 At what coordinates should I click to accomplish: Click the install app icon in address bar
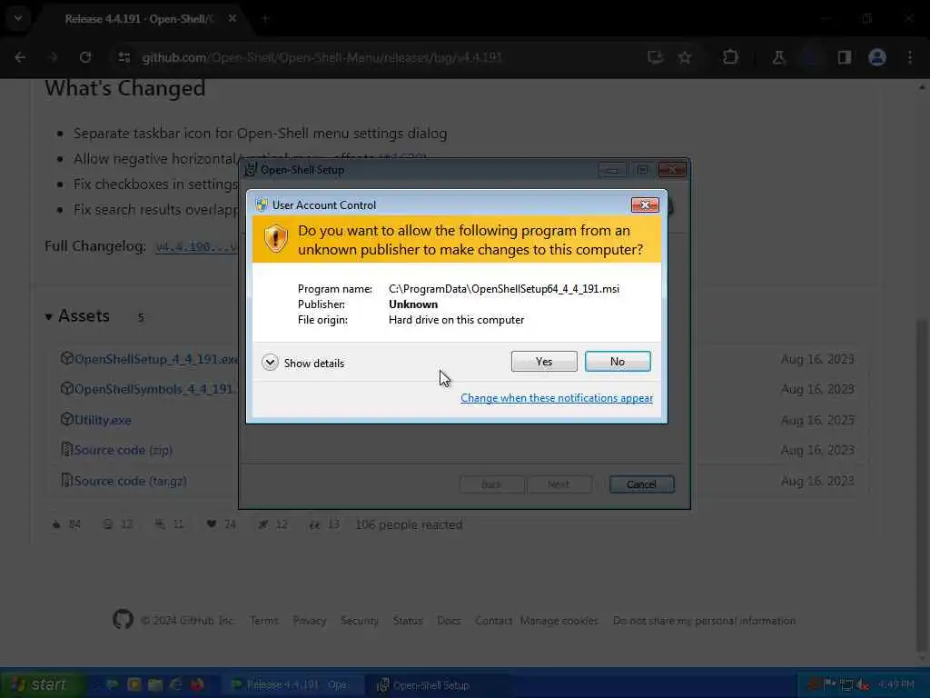click(655, 57)
